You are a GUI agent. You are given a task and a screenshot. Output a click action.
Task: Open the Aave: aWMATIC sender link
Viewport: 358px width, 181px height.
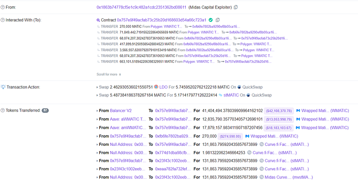pyautogui.click(x=128, y=119)
